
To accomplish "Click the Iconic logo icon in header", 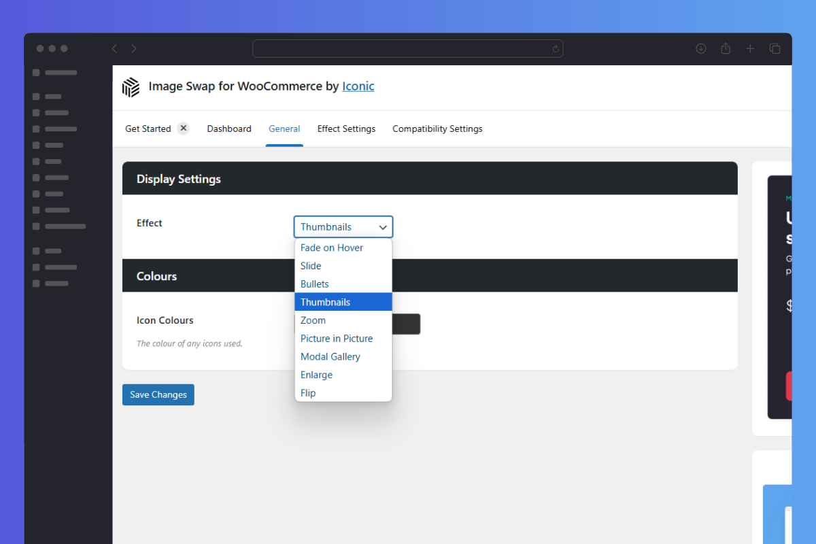I will click(131, 87).
